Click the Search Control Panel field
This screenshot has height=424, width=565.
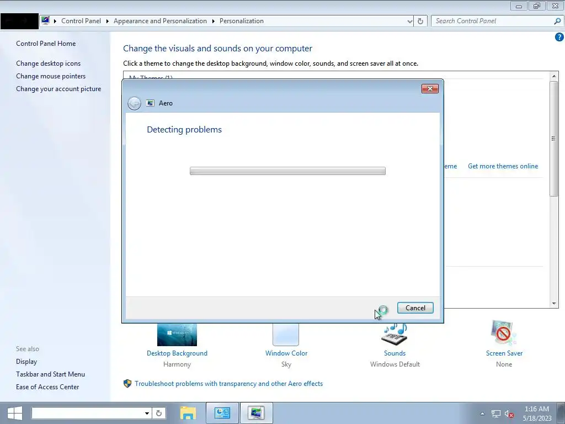pos(492,21)
